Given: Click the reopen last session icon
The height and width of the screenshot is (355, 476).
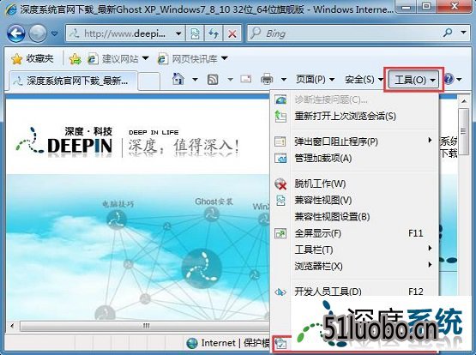Looking at the screenshot, I should (x=280, y=117).
